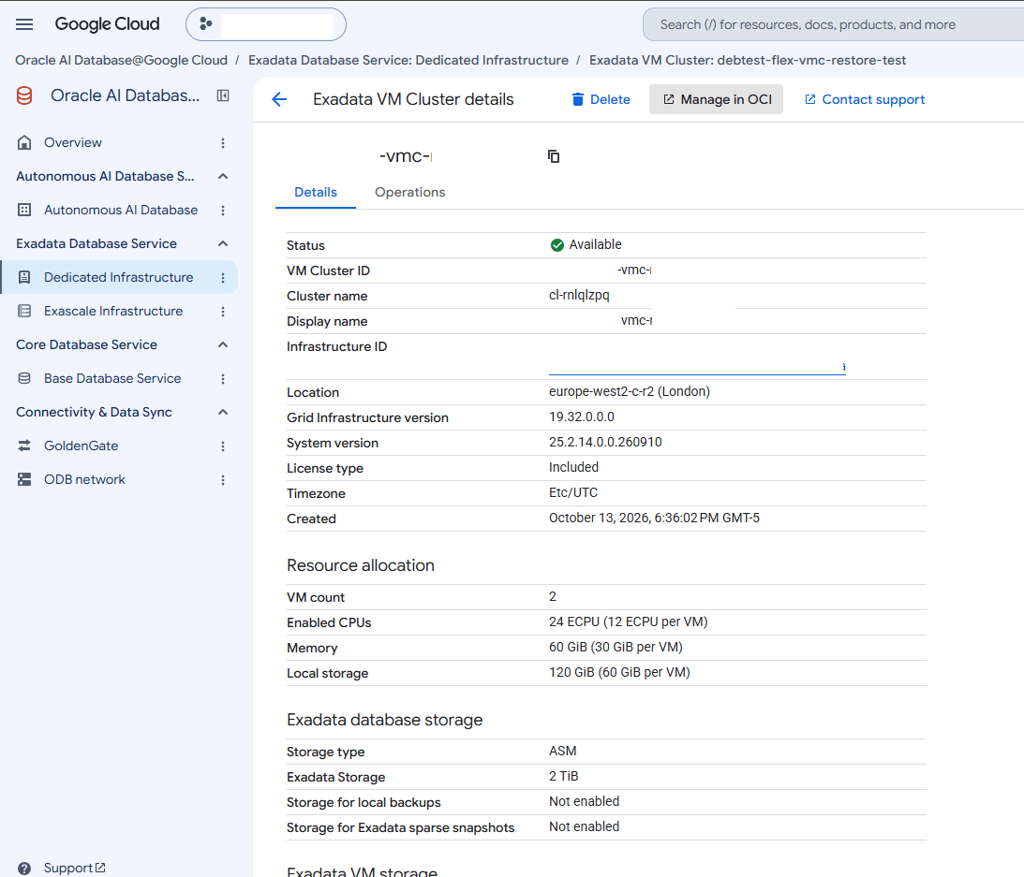This screenshot has width=1024, height=877.
Task: Open Exadata Database Service: Dedicated Infrastructure breadcrumb
Action: 408,60
